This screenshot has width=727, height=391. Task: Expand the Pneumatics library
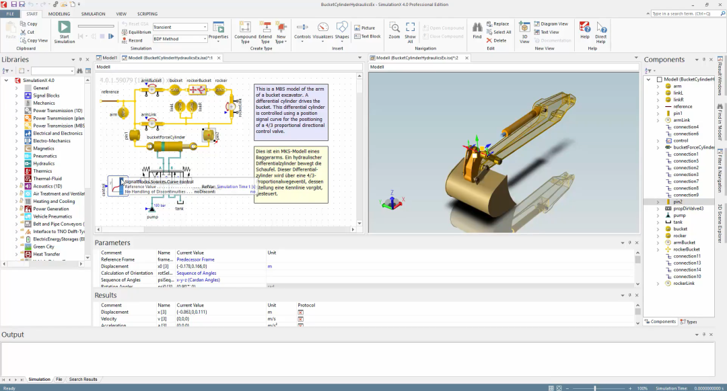16,156
